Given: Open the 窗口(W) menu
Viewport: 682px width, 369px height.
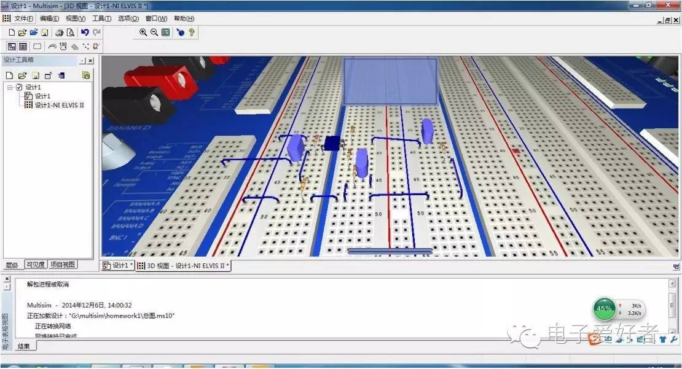Looking at the screenshot, I should click(x=156, y=18).
